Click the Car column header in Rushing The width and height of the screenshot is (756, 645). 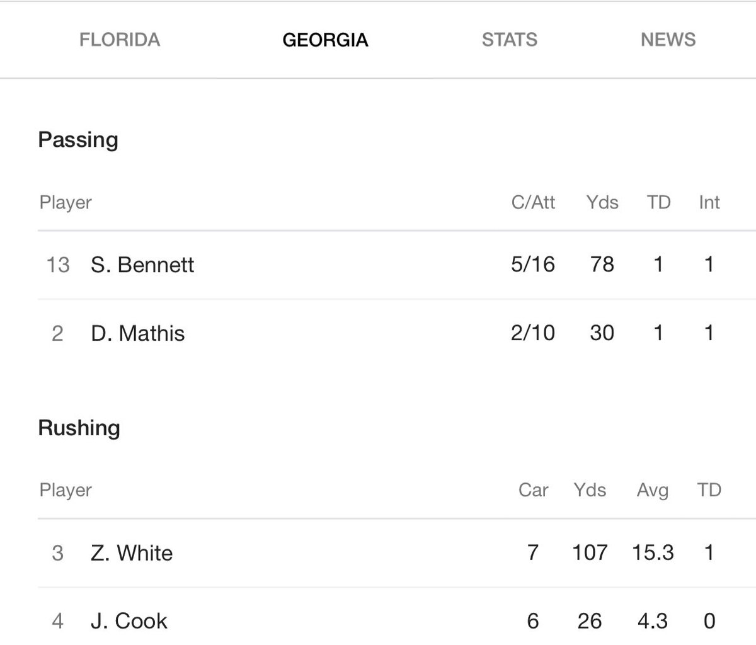(x=534, y=490)
